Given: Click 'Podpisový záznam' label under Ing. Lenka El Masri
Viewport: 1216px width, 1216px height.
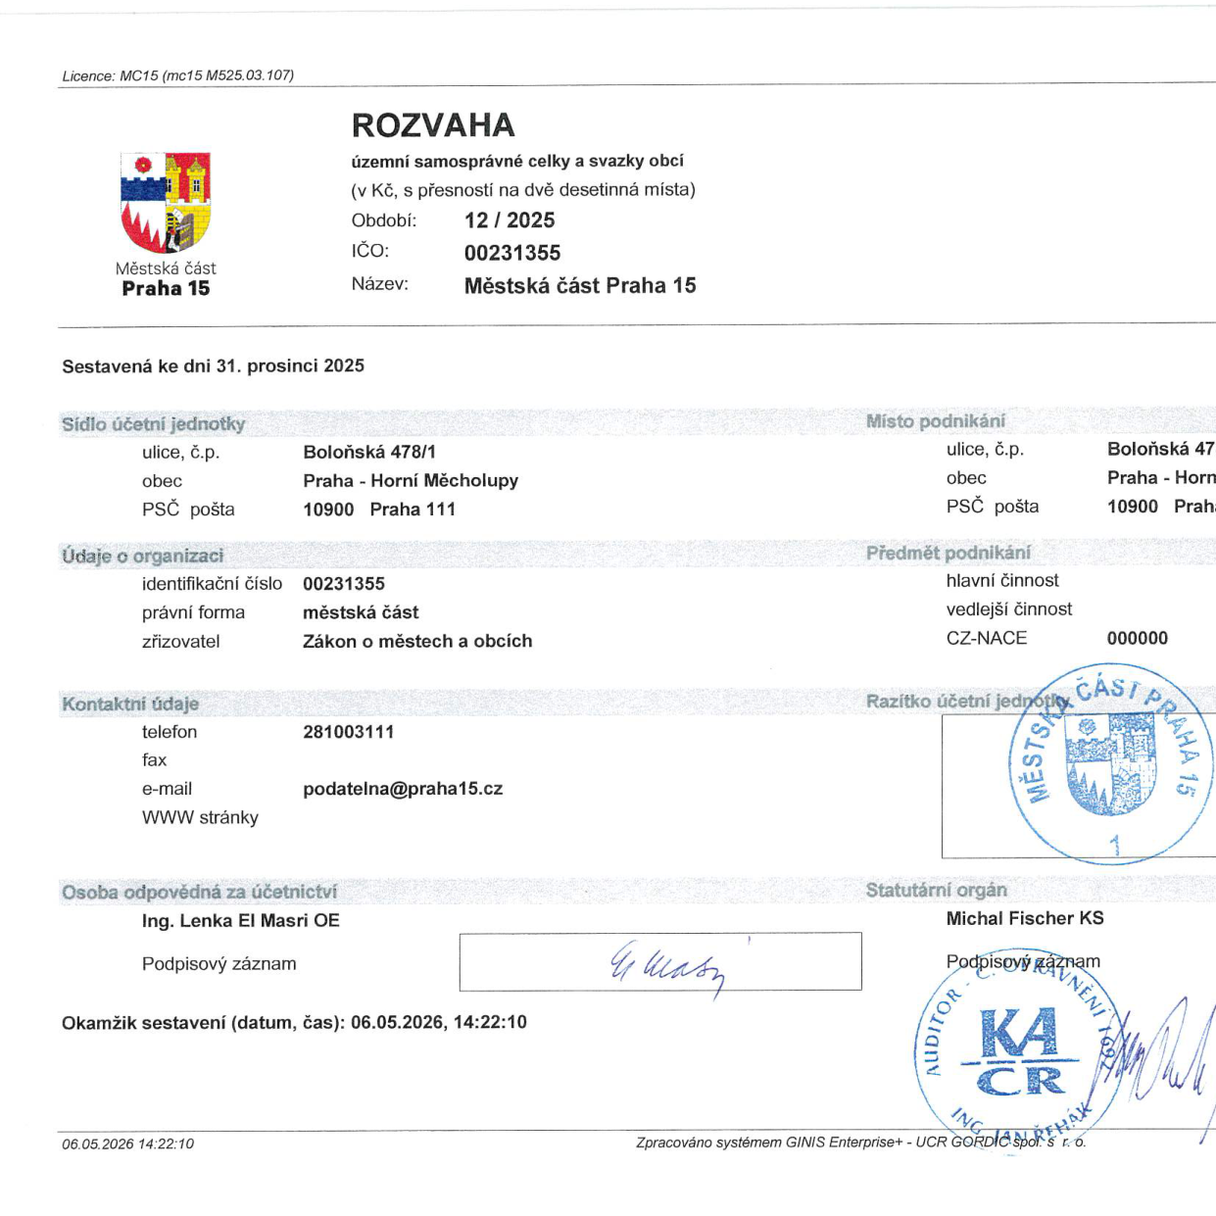Looking at the screenshot, I should (x=219, y=964).
